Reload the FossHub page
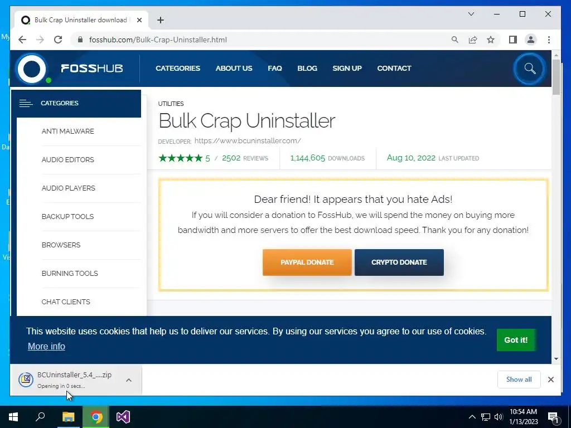The image size is (571, 428). coord(58,40)
